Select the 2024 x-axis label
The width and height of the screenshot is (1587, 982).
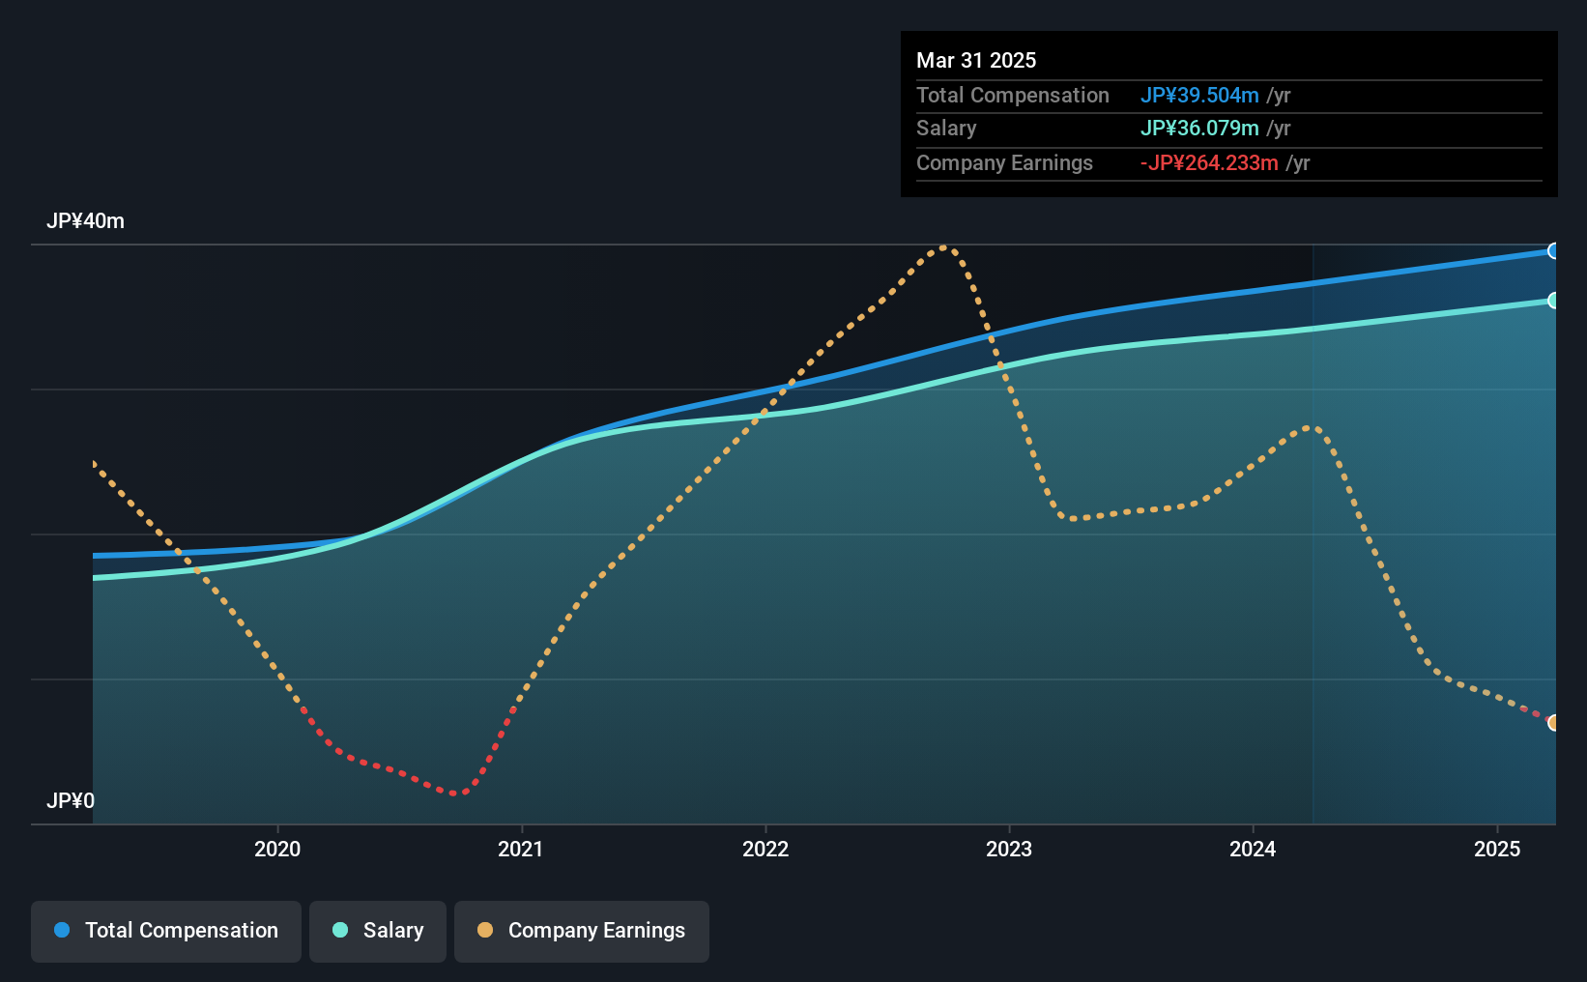(x=1253, y=849)
